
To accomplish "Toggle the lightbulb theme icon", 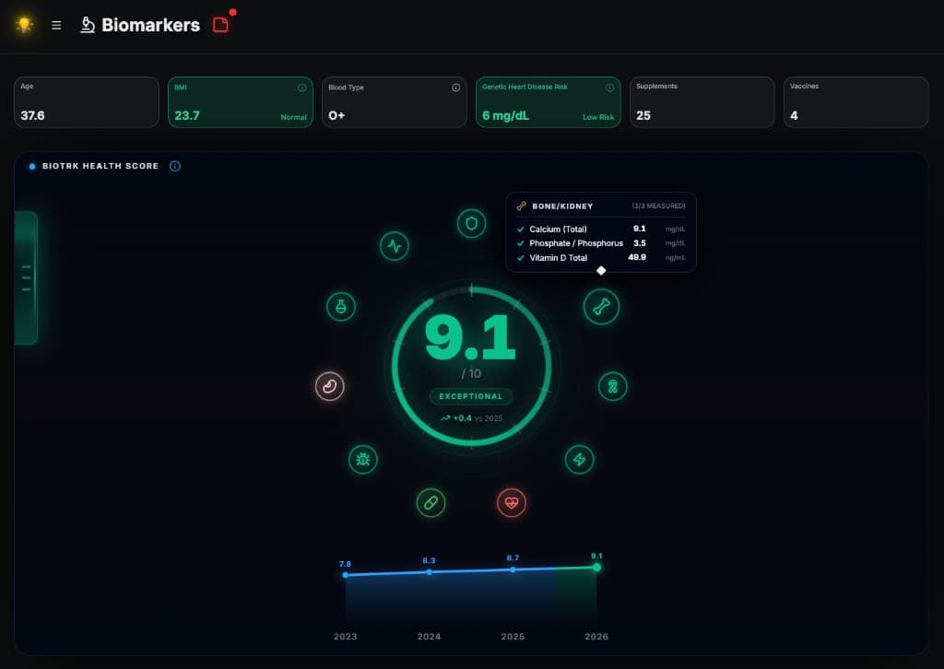I will [25, 25].
